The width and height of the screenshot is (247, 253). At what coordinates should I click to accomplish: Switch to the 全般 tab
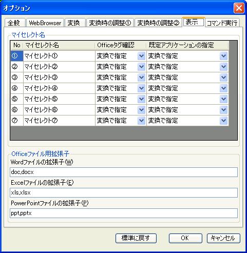point(14,23)
